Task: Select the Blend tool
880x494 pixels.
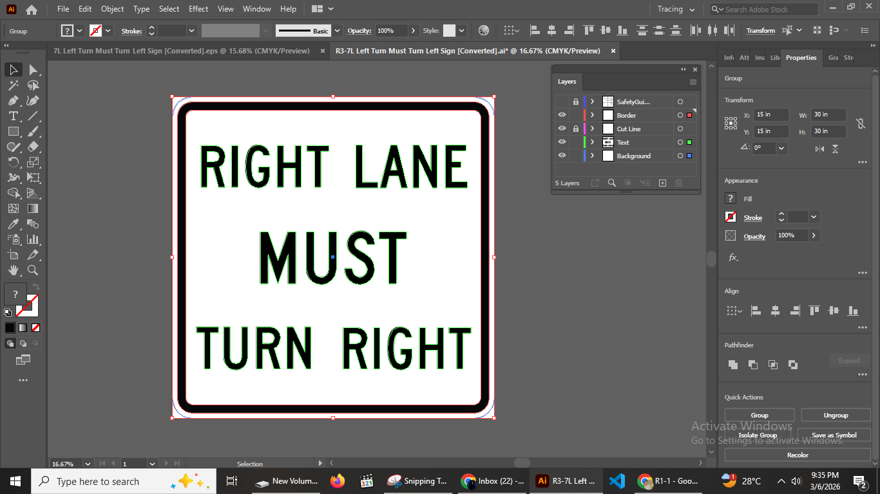Action: 33,224
